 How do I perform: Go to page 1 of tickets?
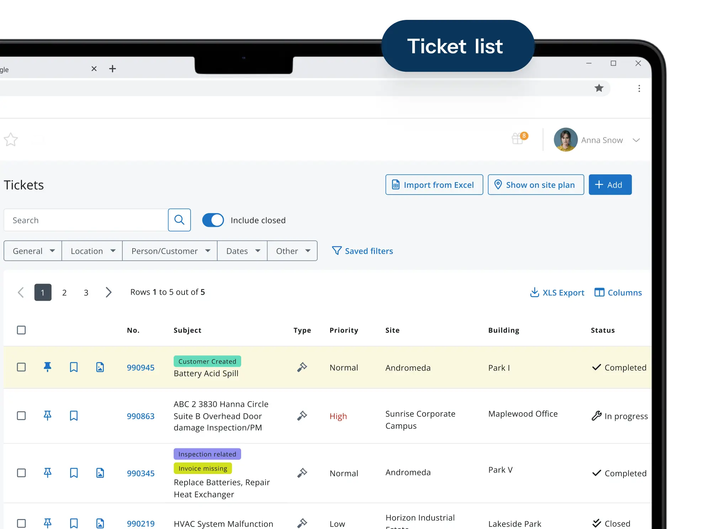click(x=43, y=292)
